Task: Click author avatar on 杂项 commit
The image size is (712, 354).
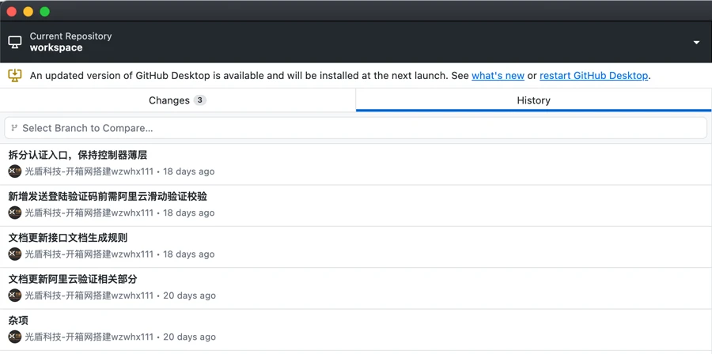Action: point(15,337)
